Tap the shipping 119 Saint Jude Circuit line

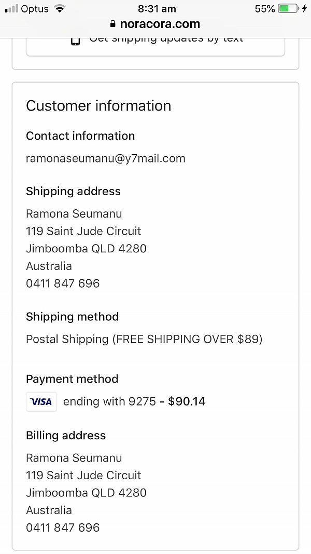83,231
